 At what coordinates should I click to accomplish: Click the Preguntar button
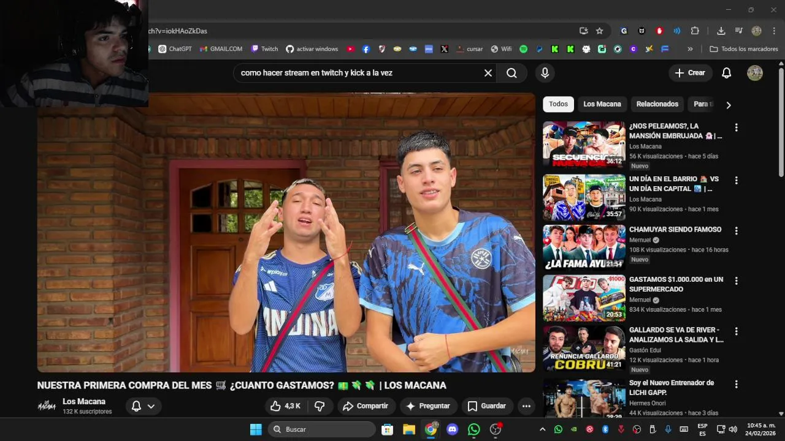[x=428, y=406]
